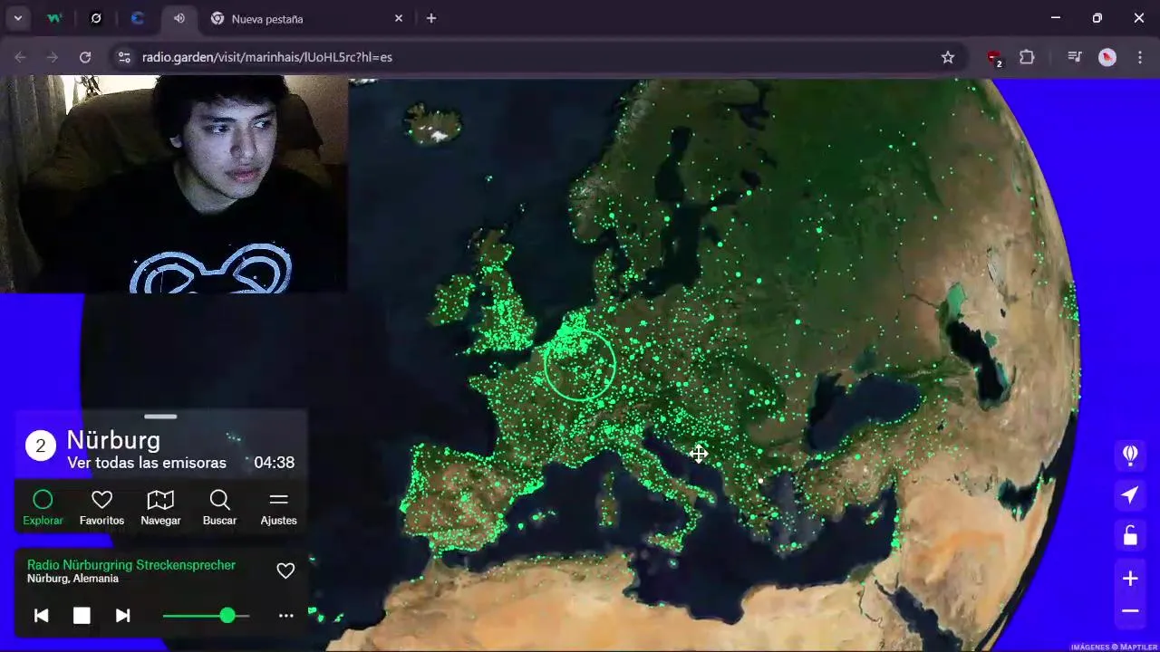Zoom in on the globe
The image size is (1160, 652).
pyautogui.click(x=1130, y=579)
